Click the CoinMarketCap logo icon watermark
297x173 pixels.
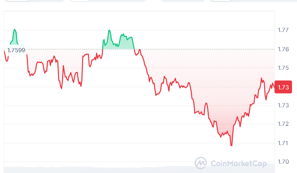[x=201, y=162]
